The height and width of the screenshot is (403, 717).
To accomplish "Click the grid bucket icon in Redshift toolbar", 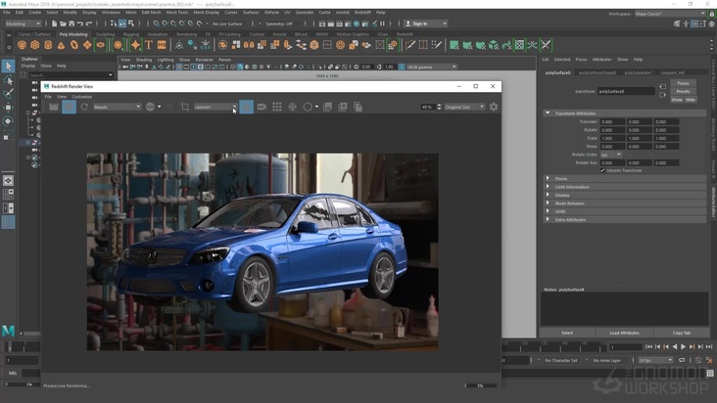I will pos(276,107).
